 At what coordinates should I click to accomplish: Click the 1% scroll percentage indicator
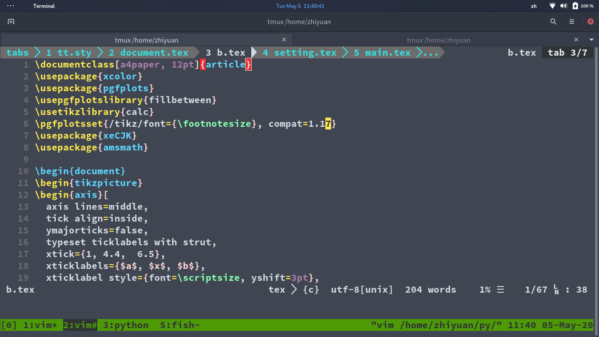click(485, 290)
